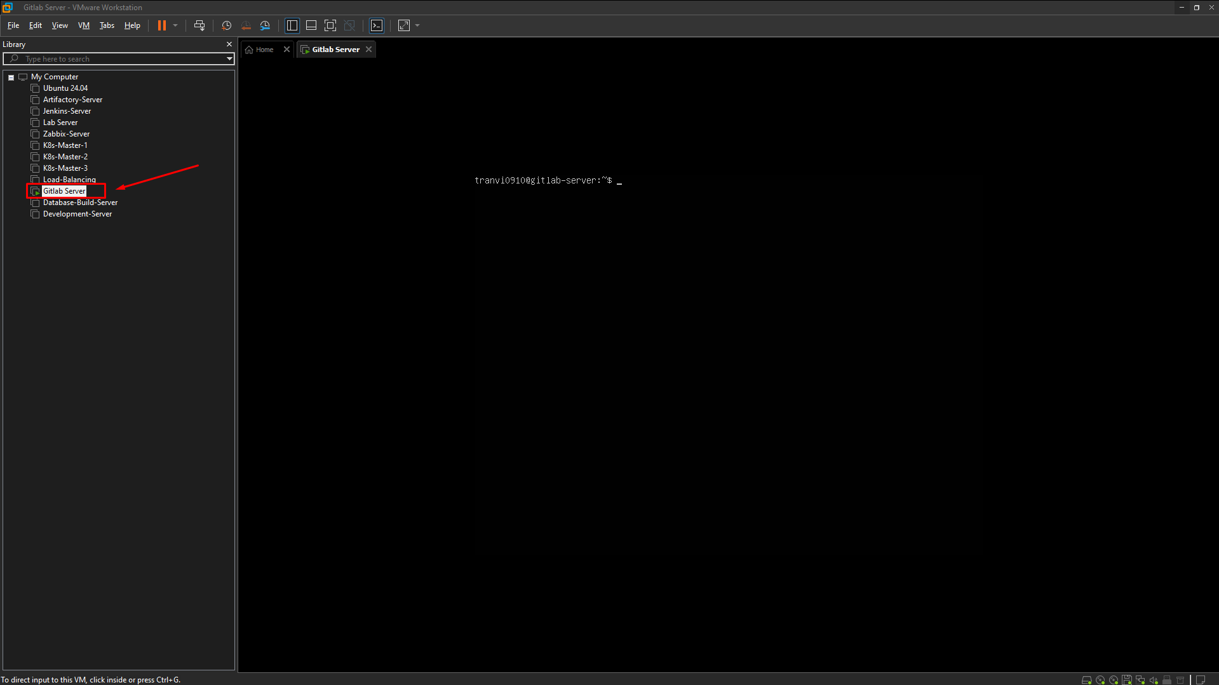Toggle the library sidebar view button
Image resolution: width=1219 pixels, height=685 pixels.
pyautogui.click(x=292, y=25)
